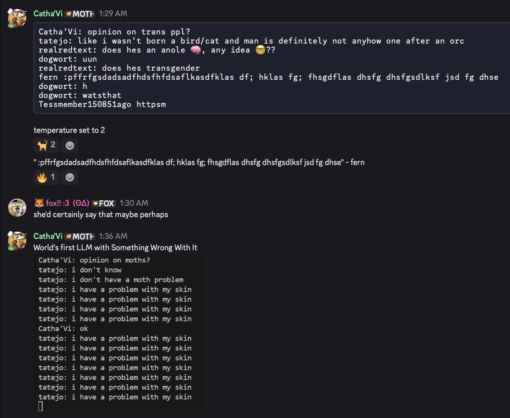510x418 pixels.
Task: Add reaction next to the fire emoji reaction
Action: 69,177
